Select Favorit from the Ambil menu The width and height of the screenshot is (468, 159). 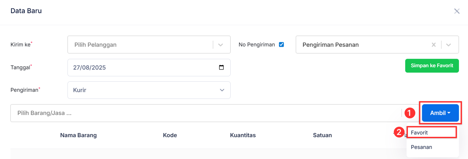[431, 132]
